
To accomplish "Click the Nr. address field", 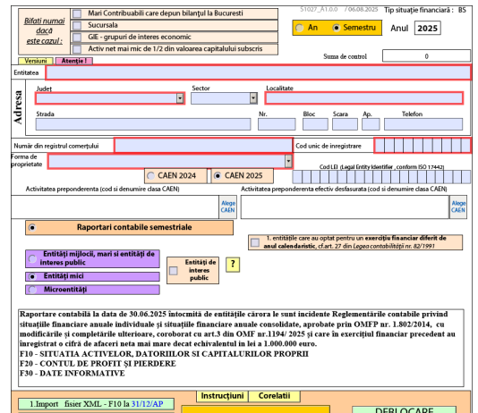I will [x=277, y=124].
